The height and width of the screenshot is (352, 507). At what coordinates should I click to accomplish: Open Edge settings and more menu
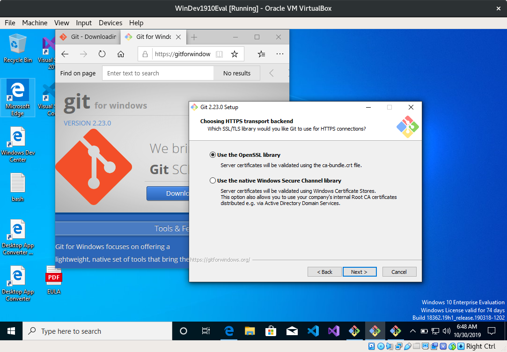point(279,54)
